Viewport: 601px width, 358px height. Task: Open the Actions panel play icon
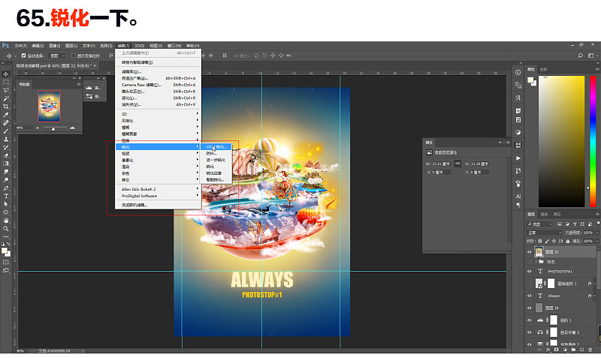tap(518, 158)
